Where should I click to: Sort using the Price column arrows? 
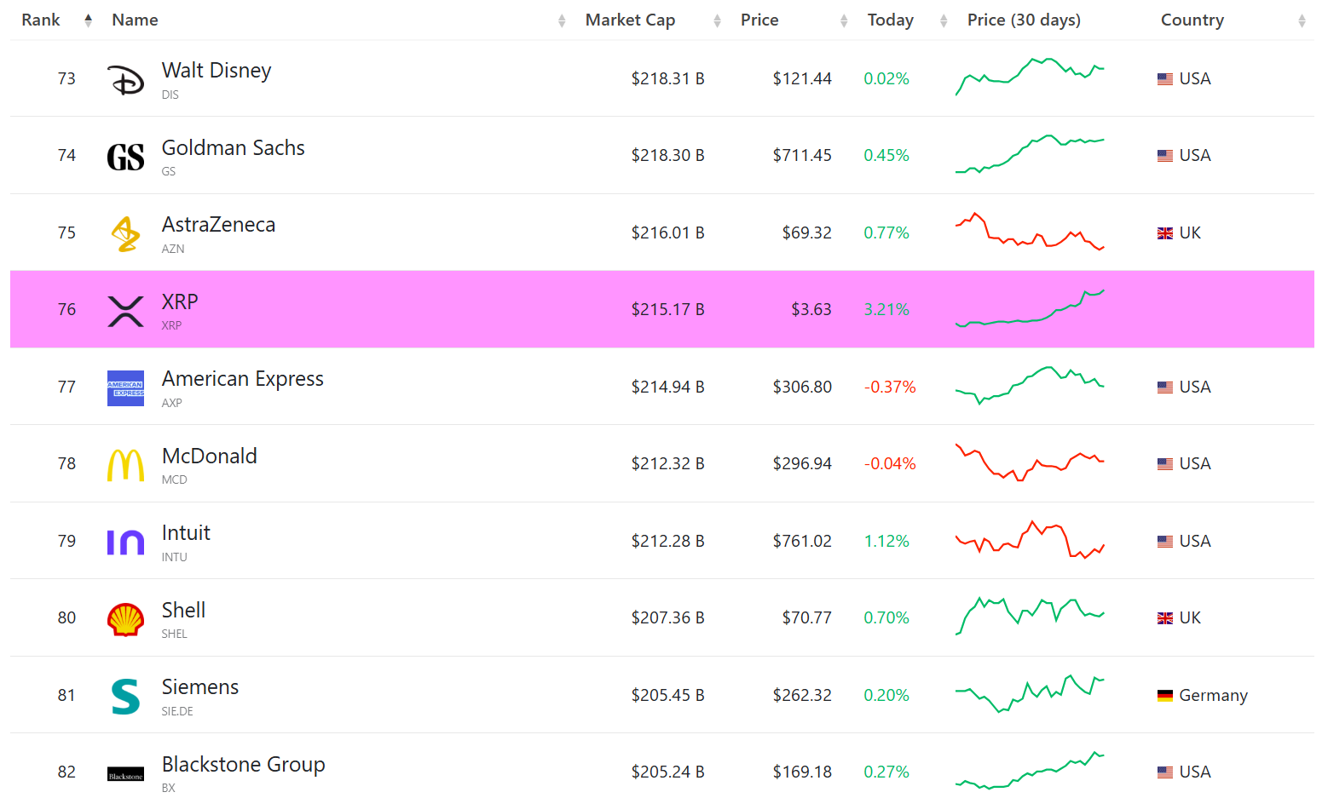click(844, 20)
